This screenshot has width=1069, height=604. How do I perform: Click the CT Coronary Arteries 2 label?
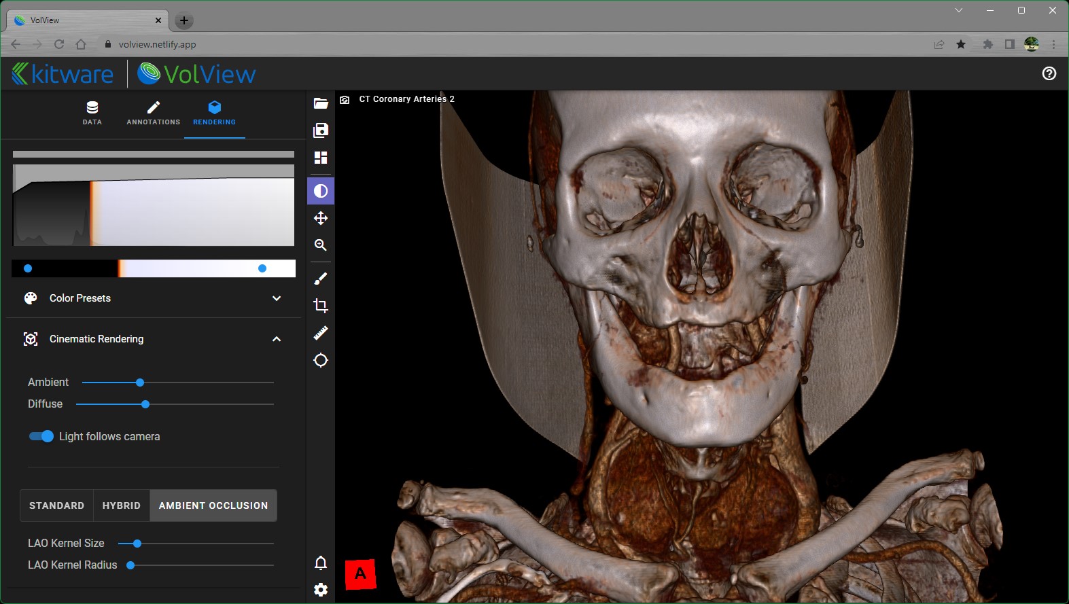tap(406, 99)
